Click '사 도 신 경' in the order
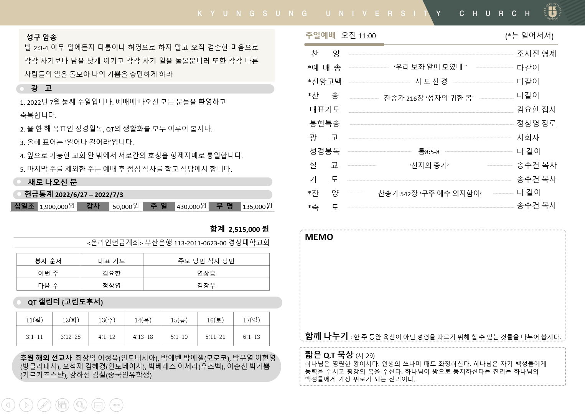The height and width of the screenshot is (414, 585). [x=431, y=81]
